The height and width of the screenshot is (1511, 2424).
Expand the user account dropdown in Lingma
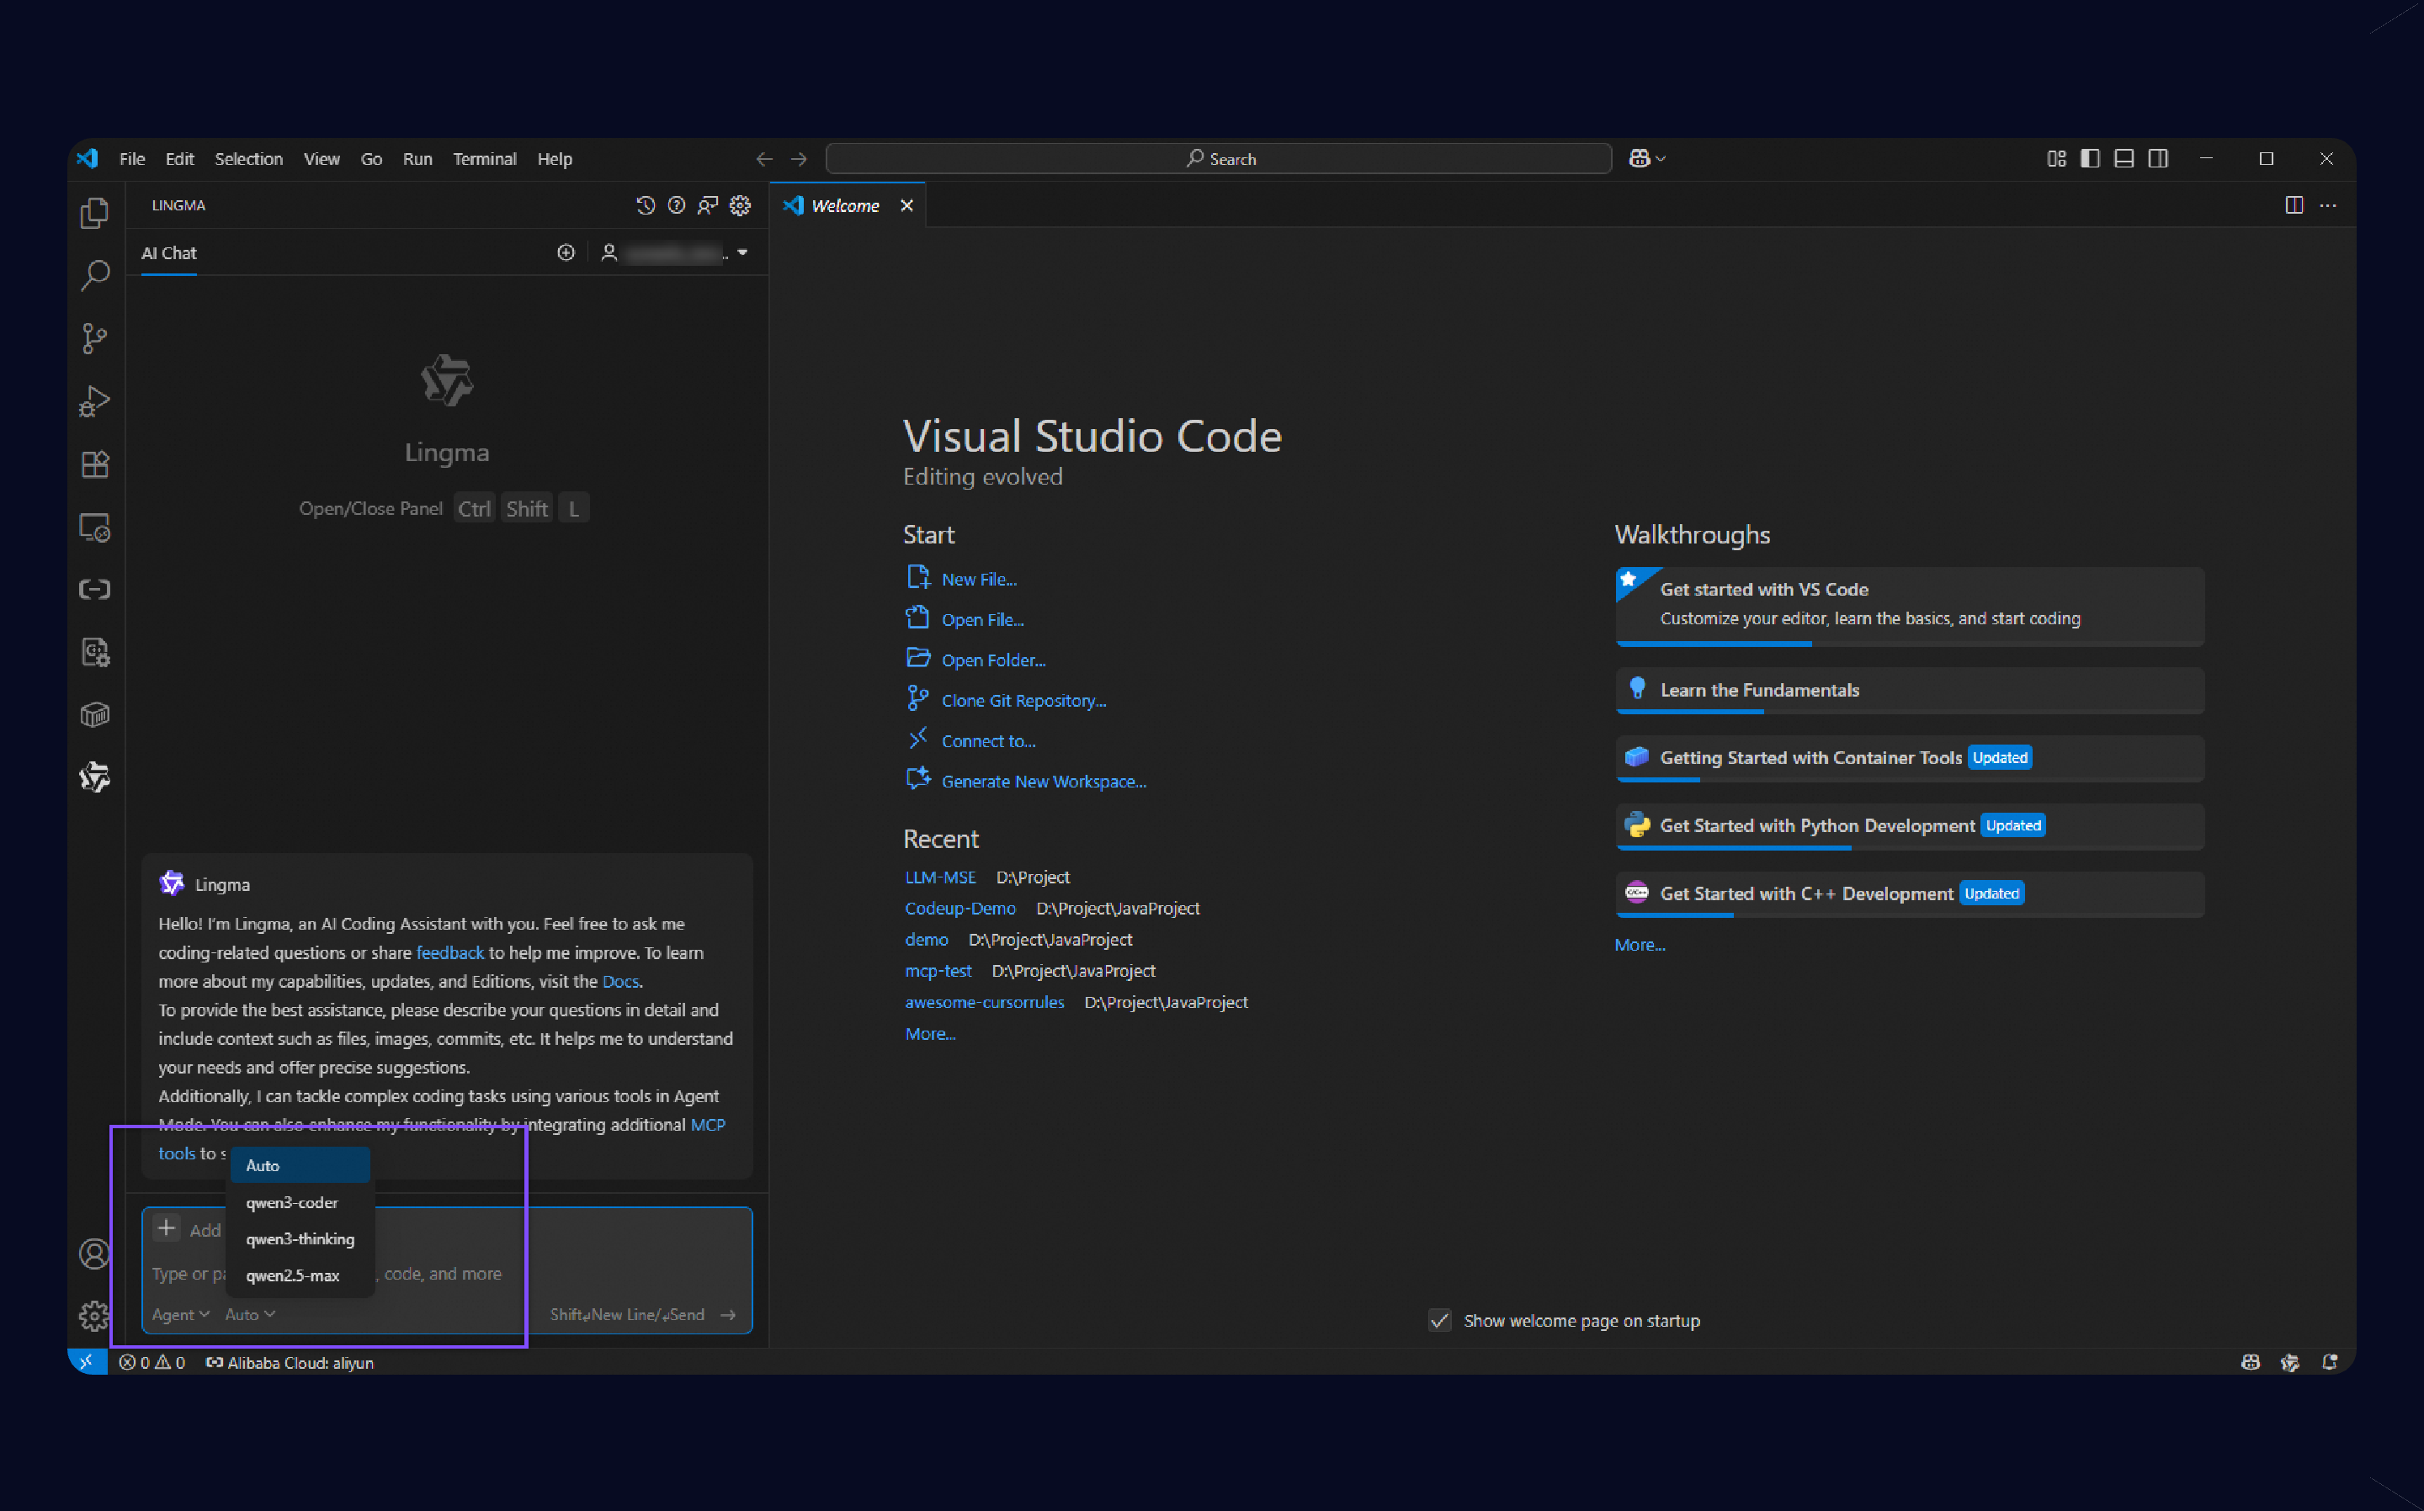coord(742,253)
